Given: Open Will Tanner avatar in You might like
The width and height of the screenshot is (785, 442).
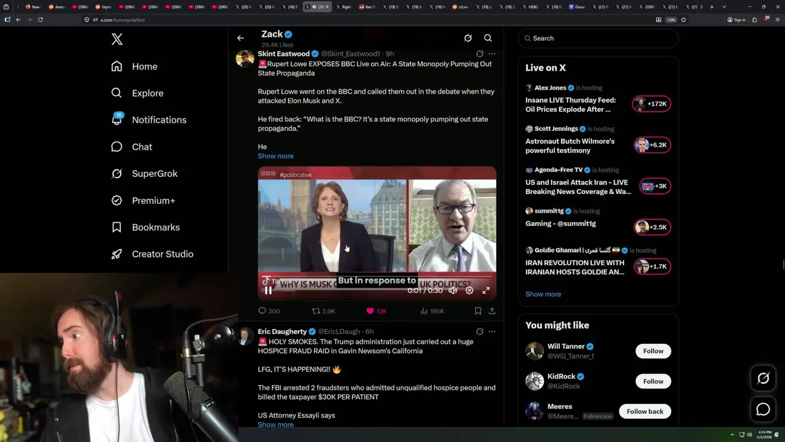Looking at the screenshot, I should point(535,351).
